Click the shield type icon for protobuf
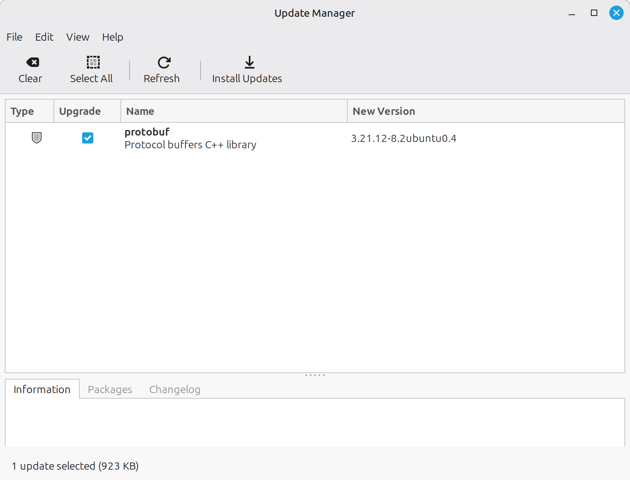Image resolution: width=630 pixels, height=480 pixels. coord(37,138)
